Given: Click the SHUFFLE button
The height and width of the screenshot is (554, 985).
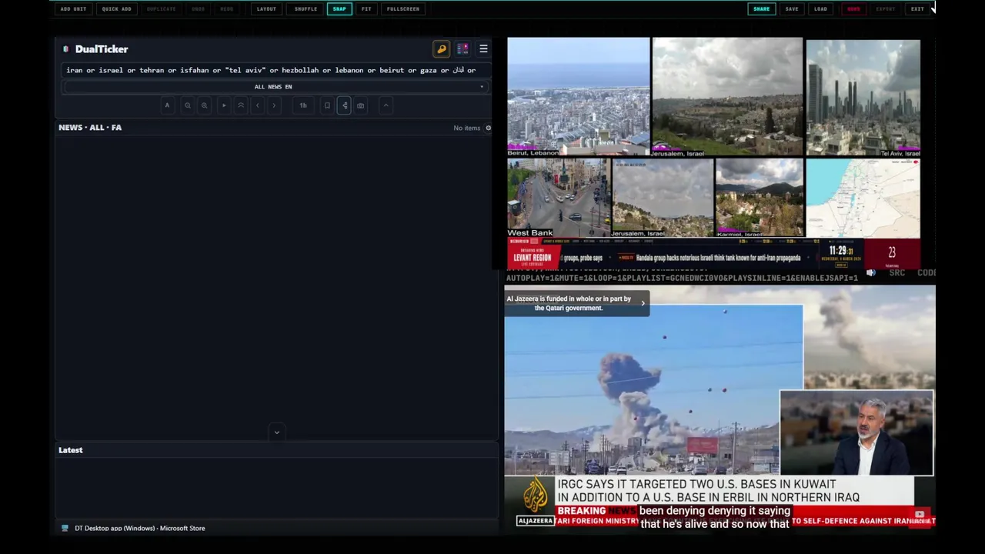Looking at the screenshot, I should coord(306,9).
